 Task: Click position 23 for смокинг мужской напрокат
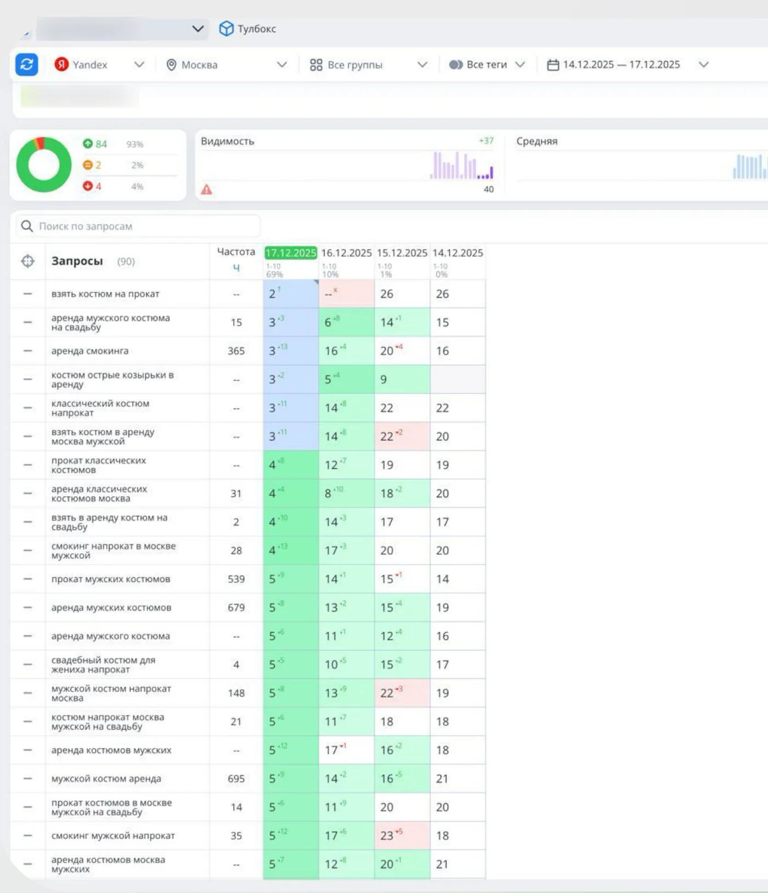click(x=402, y=835)
